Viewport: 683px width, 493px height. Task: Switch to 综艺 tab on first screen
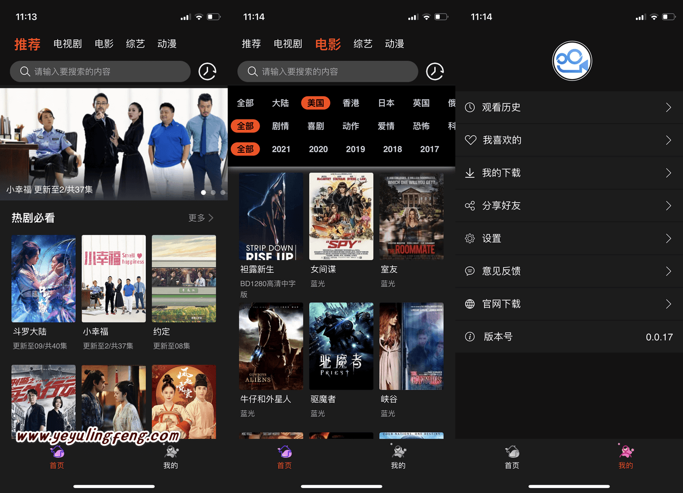point(136,44)
